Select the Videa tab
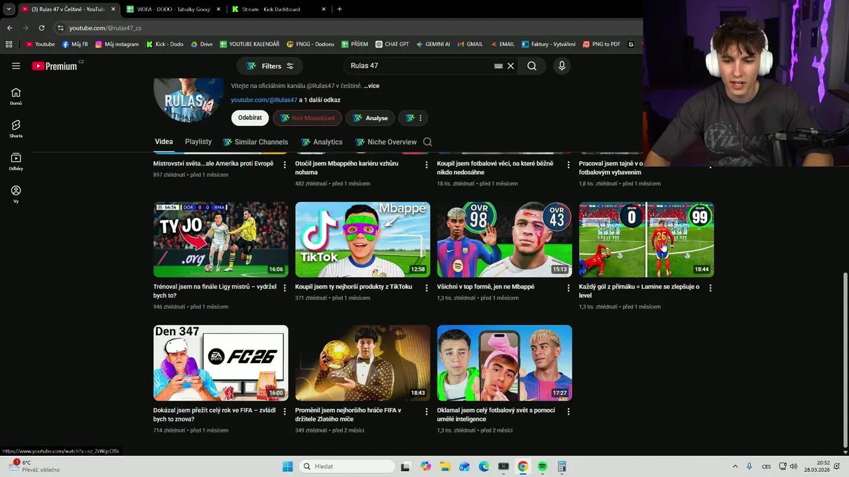The height and width of the screenshot is (477, 849). point(164,142)
